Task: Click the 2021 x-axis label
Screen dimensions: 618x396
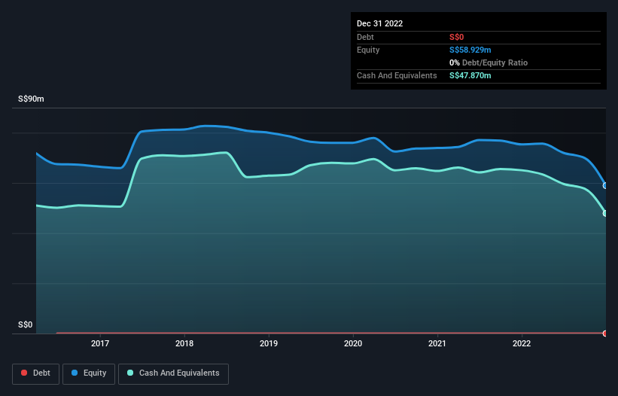Action: [x=437, y=343]
